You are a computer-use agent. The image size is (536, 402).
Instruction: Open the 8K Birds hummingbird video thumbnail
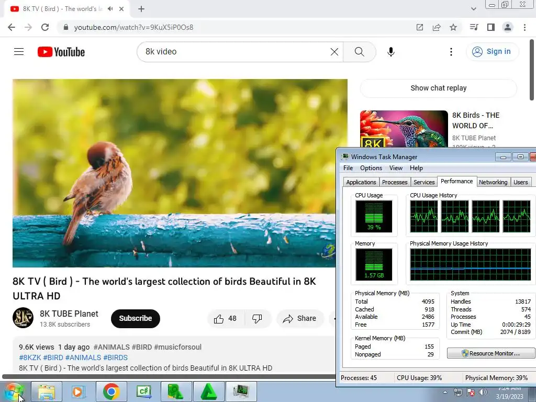pyautogui.click(x=404, y=129)
